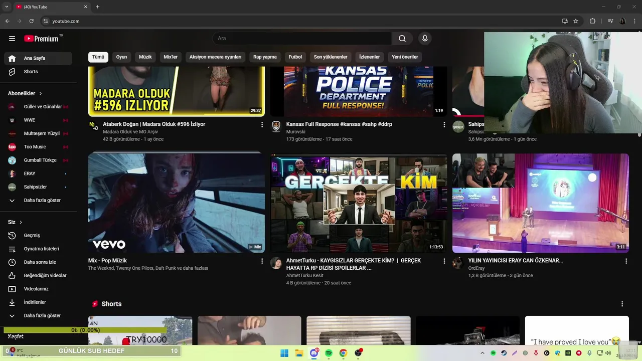
Task: Open options for Mix - Pop Müzik
Action: click(262, 261)
